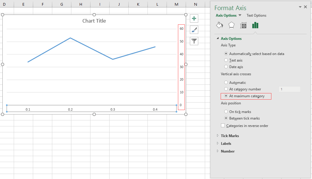
Task: Select the Effects pentagon icon
Action: pyautogui.click(x=231, y=25)
